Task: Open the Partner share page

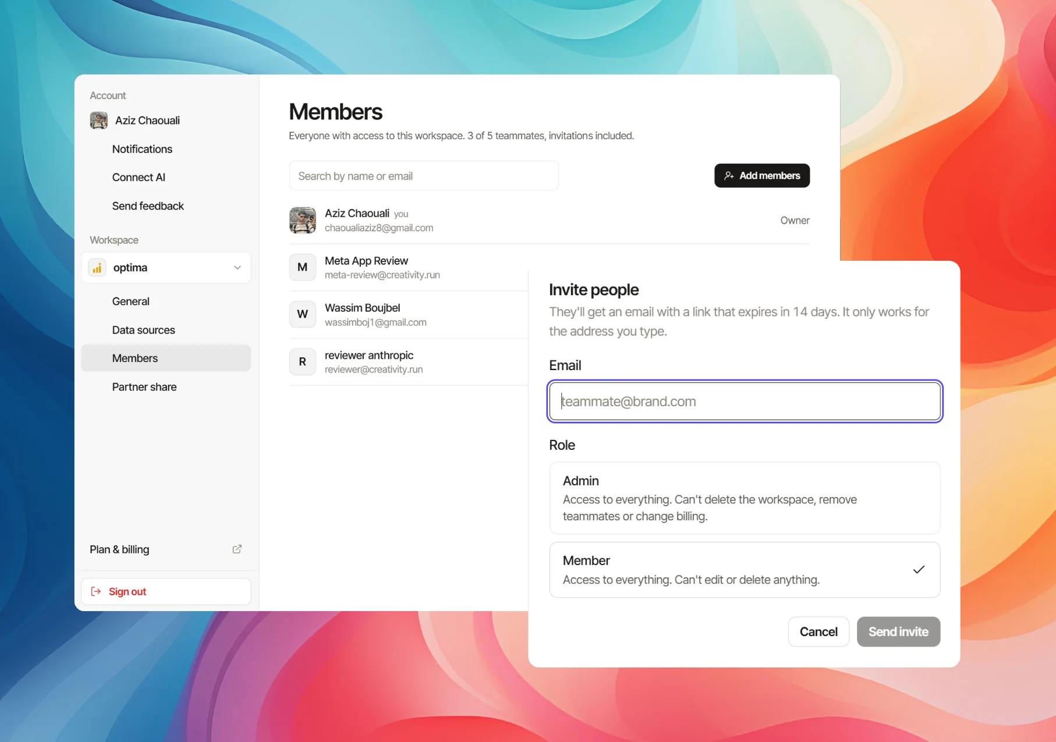Action: 144,387
